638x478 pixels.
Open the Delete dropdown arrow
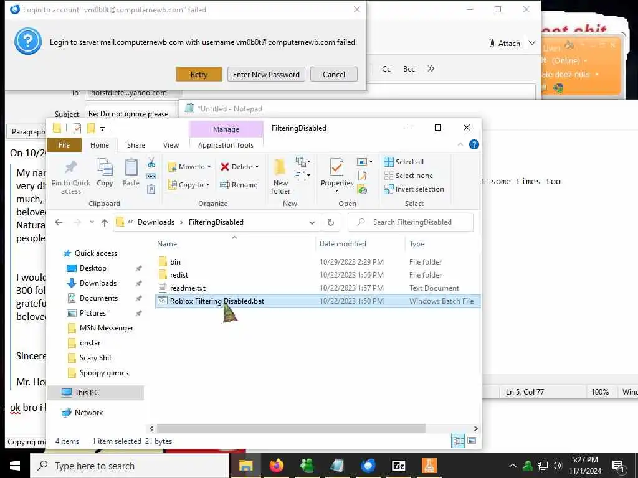point(257,167)
